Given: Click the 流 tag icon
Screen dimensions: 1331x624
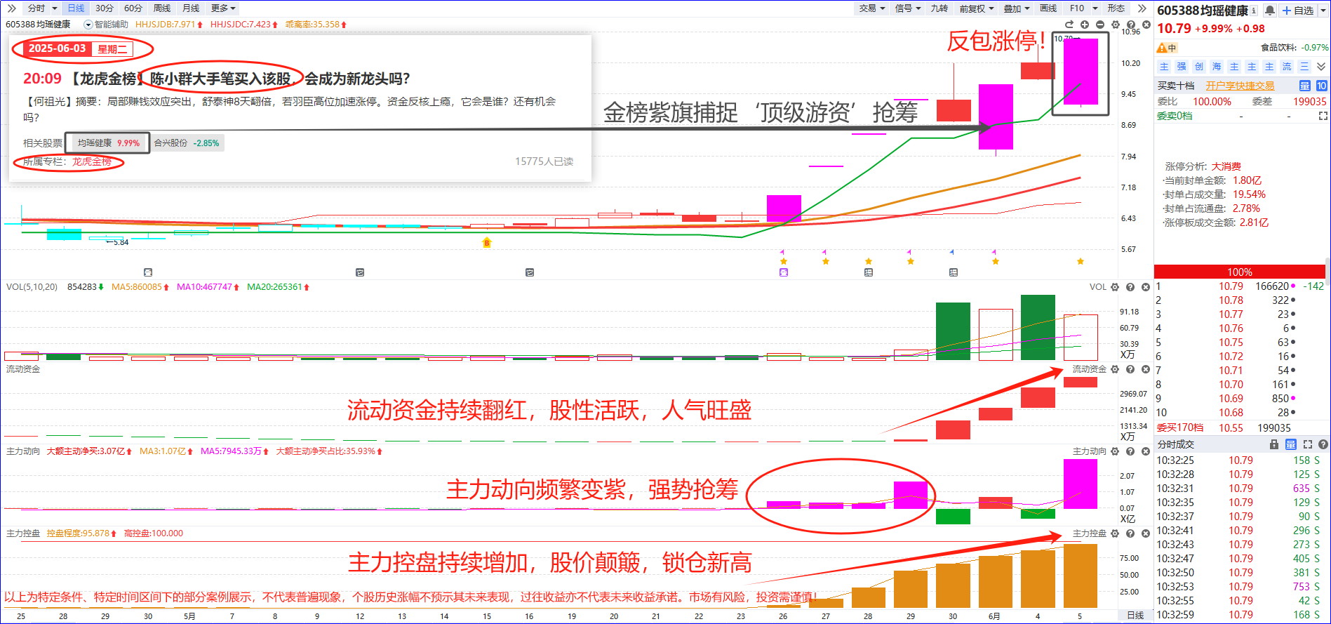Looking at the screenshot, I should pos(1287,67).
